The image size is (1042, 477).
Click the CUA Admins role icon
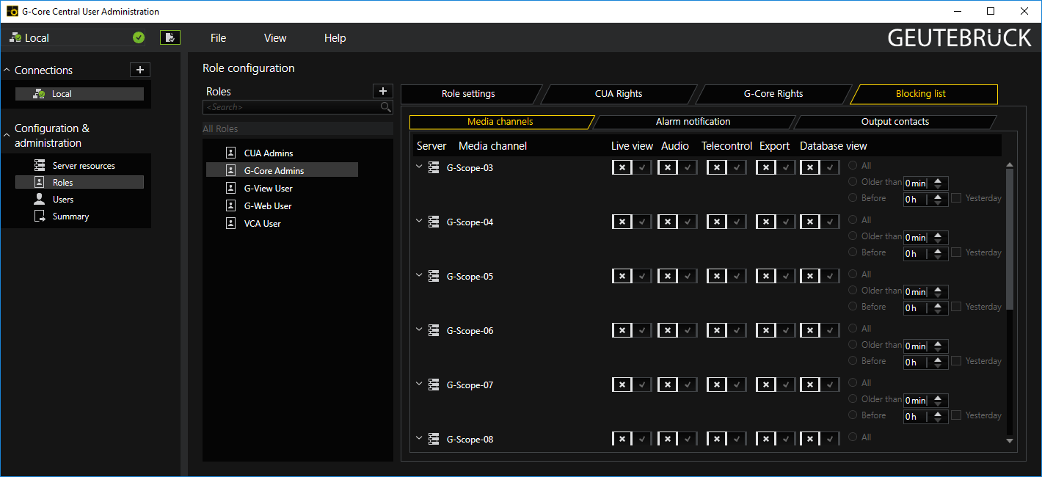point(231,153)
